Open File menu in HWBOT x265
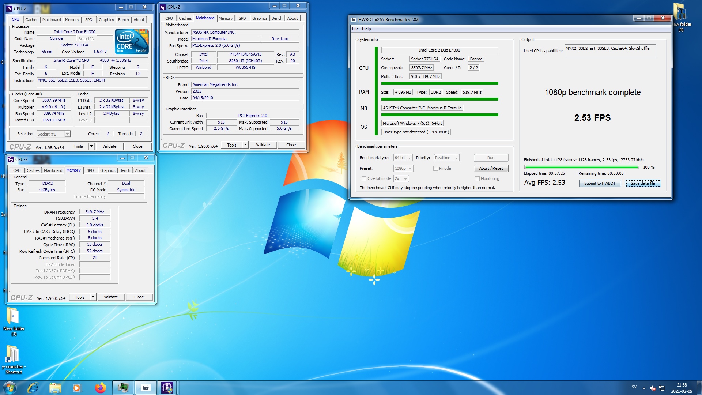Viewport: 702px width, 395px height. click(355, 29)
